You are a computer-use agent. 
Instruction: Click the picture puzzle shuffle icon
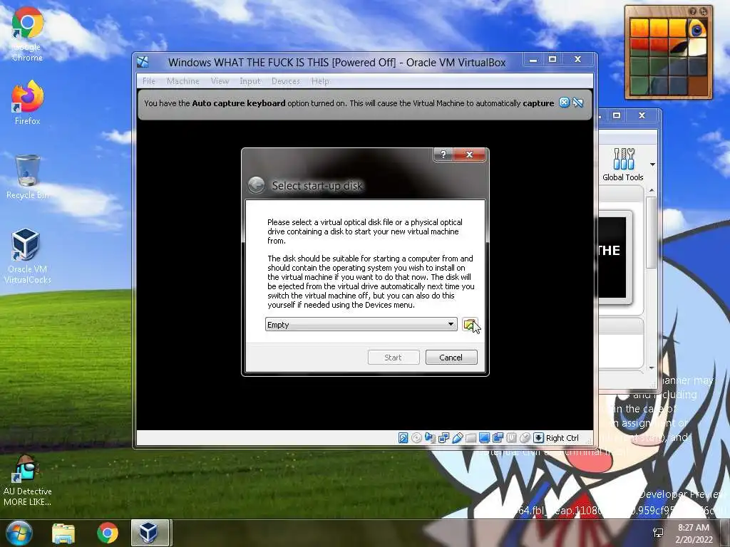(x=704, y=11)
